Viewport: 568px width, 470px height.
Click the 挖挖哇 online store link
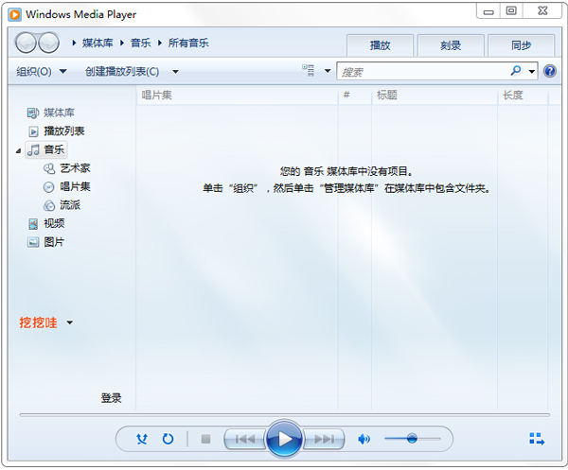point(38,322)
